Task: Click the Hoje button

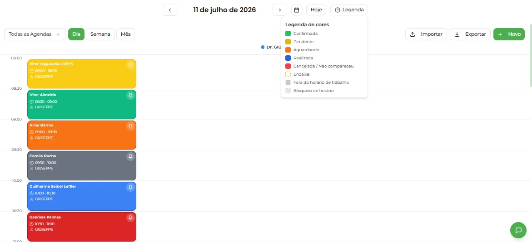Action: (x=316, y=10)
